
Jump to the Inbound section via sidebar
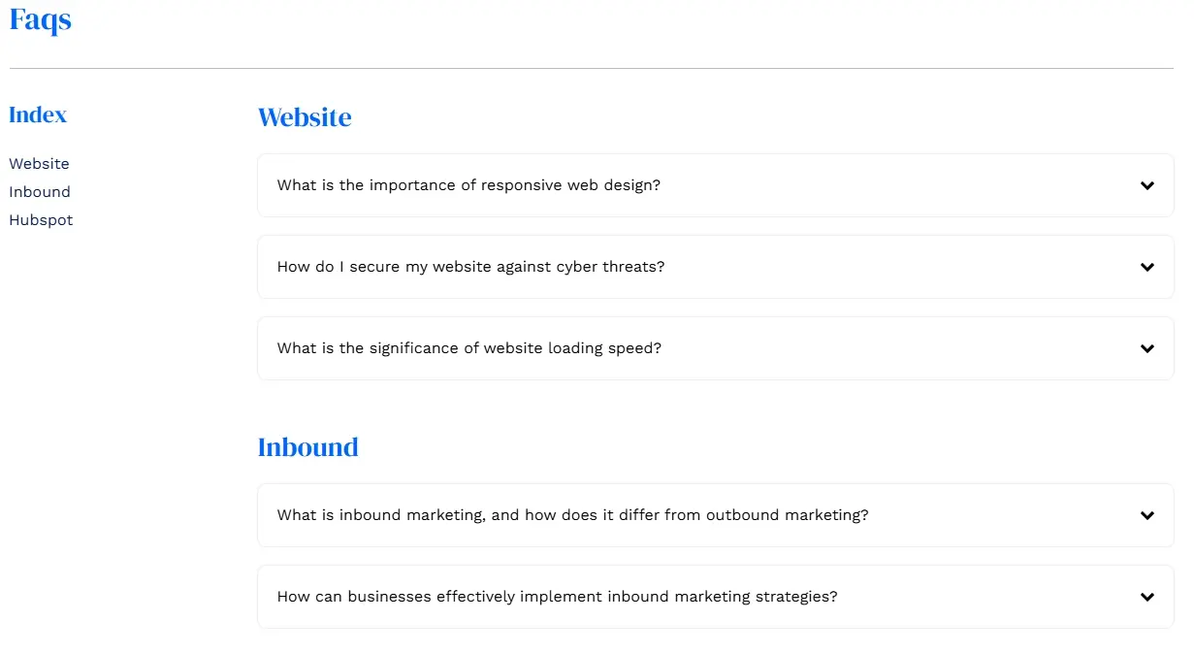(x=39, y=191)
